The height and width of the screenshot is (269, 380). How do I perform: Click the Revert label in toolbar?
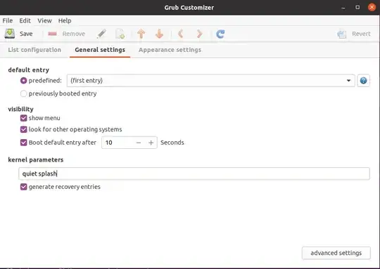(361, 34)
